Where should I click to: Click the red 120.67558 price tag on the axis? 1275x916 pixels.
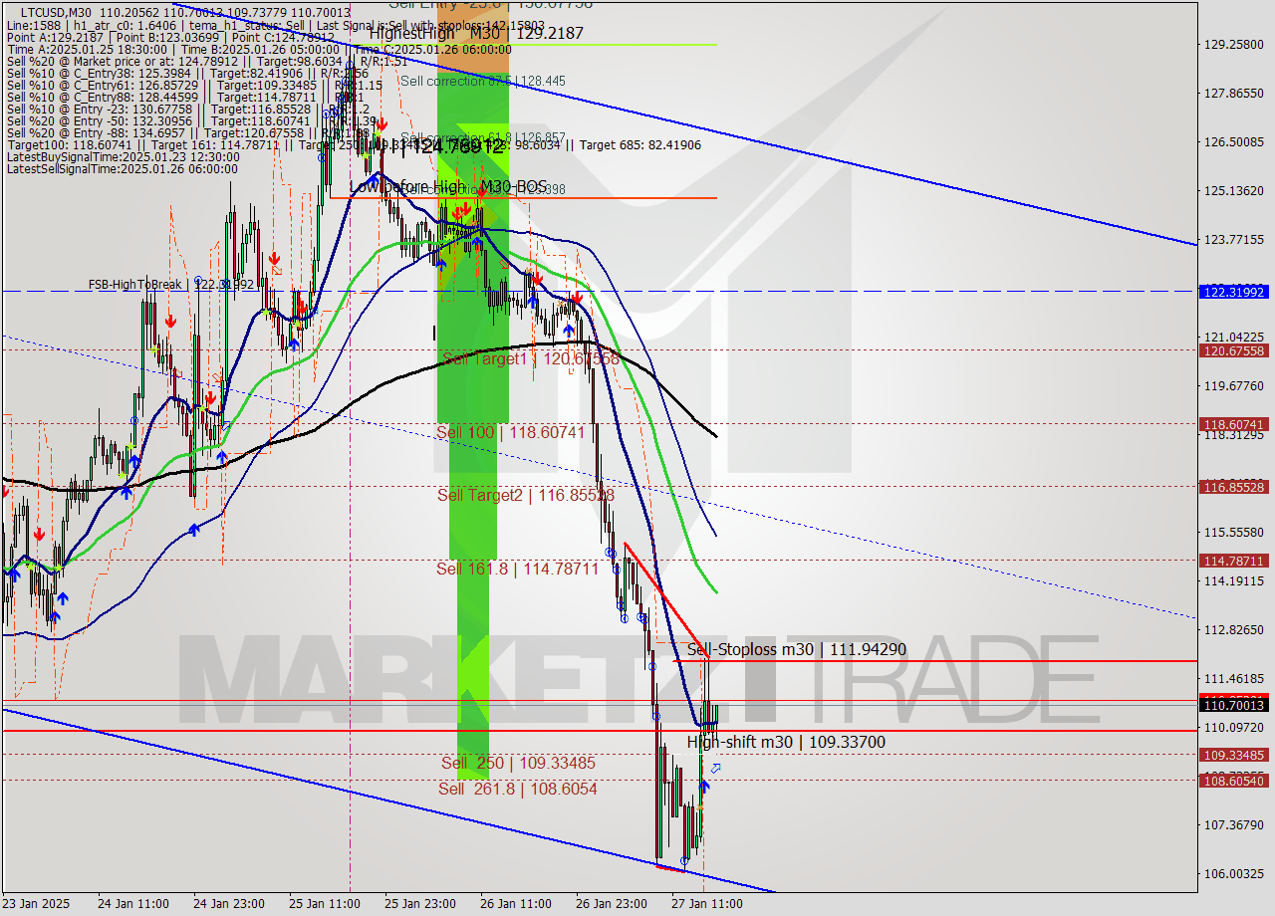point(1234,350)
